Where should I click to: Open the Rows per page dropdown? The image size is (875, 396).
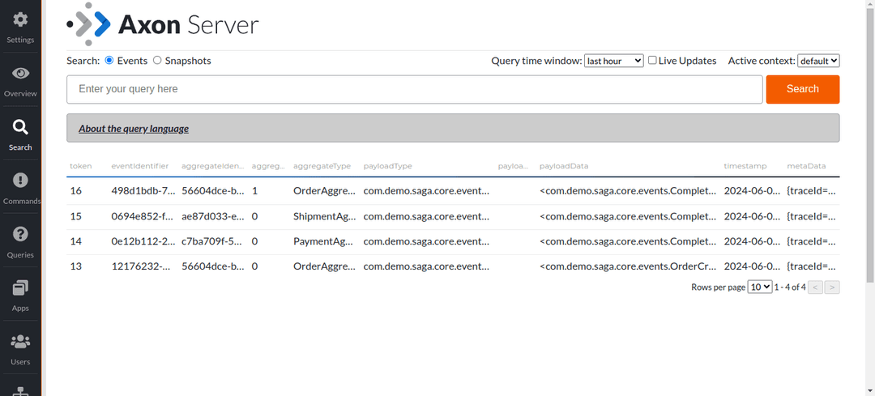[759, 287]
